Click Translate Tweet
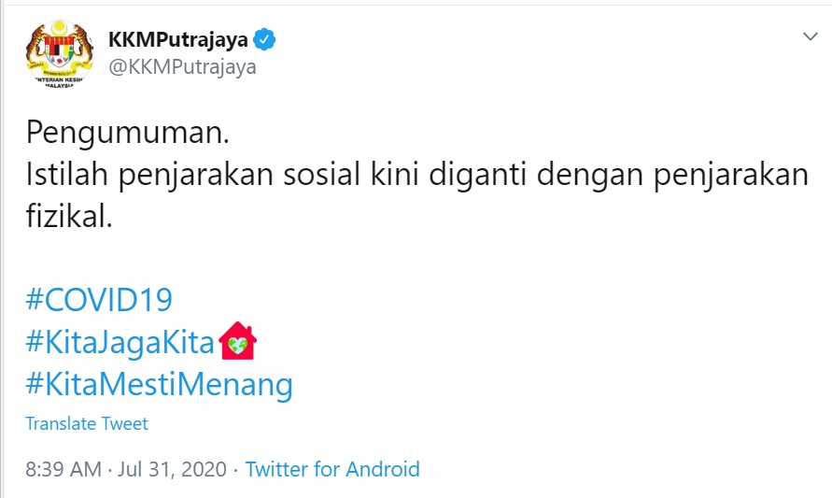This screenshot has width=832, height=498. pos(87,423)
